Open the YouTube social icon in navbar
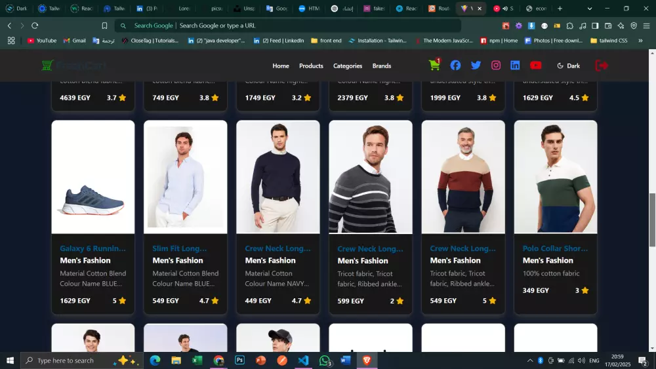This screenshot has height=369, width=656. (x=535, y=65)
